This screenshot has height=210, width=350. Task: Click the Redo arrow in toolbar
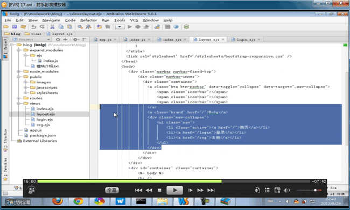tap(42, 27)
